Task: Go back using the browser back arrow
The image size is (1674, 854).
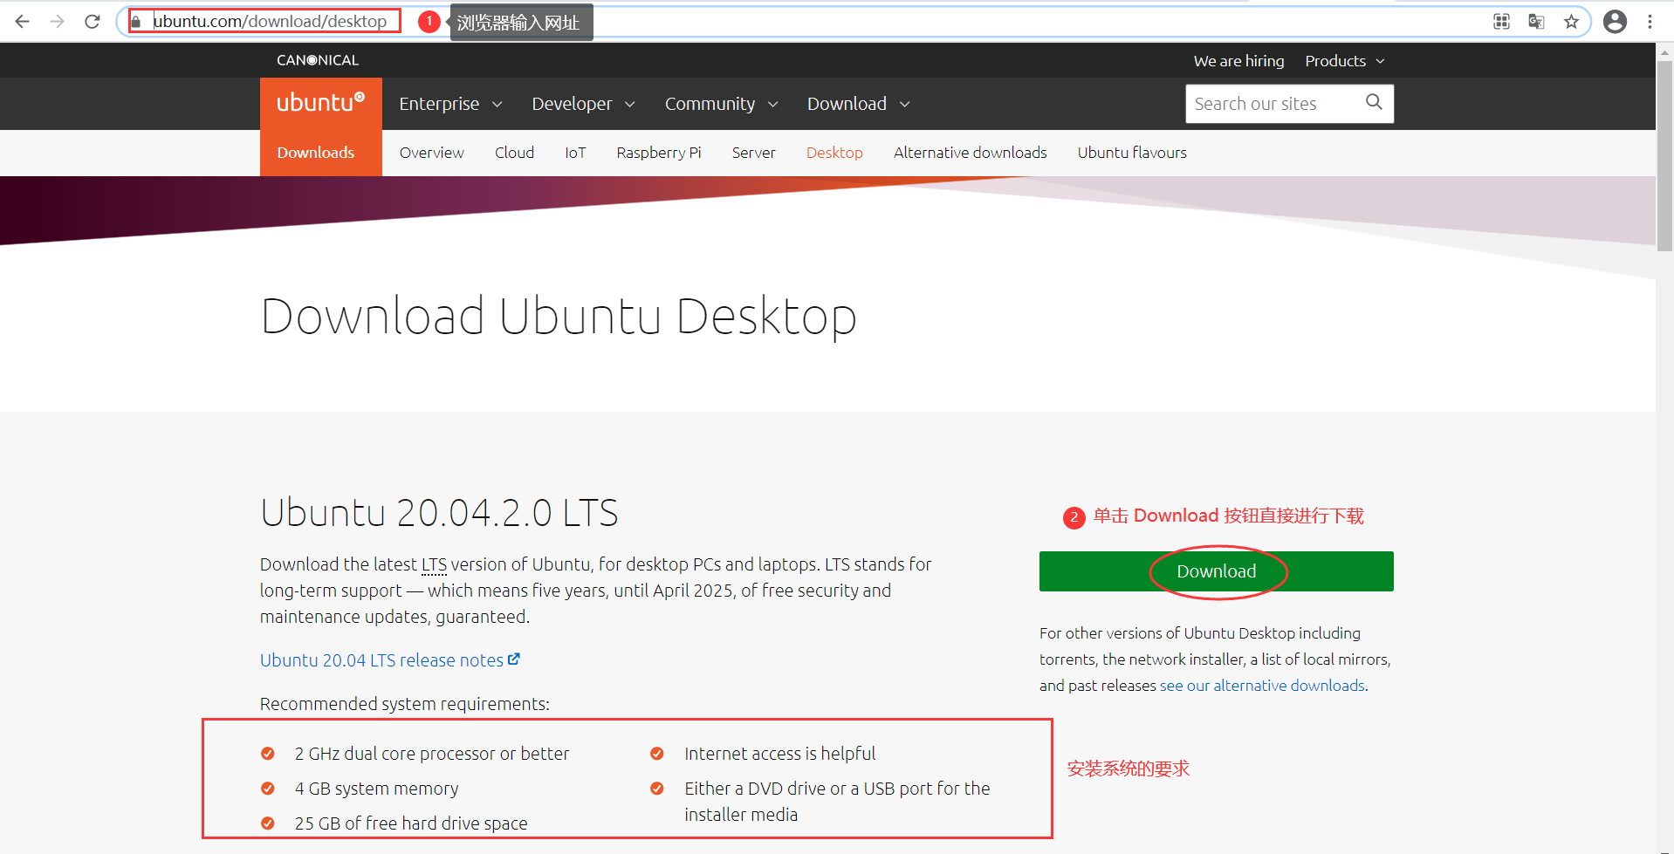Action: pyautogui.click(x=23, y=22)
